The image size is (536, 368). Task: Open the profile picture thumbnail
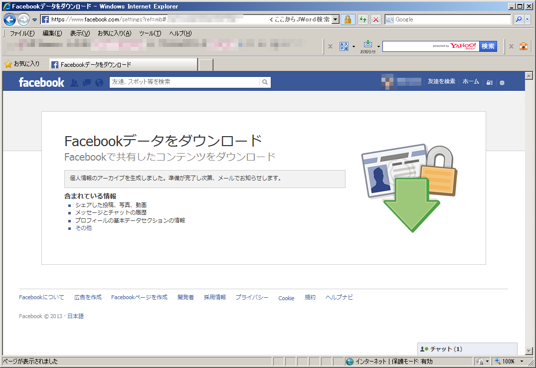387,82
